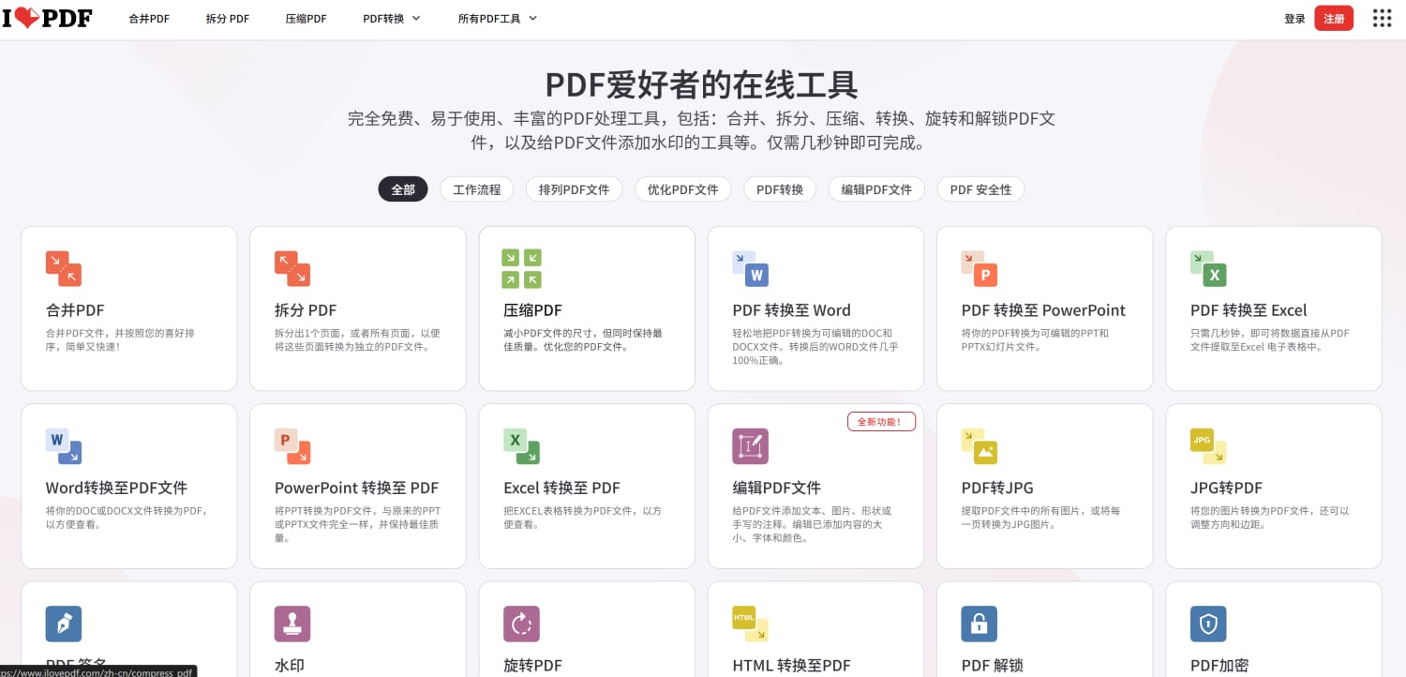Click the text "合并PDF文件，并按照您的喜好排"
1406x677 pixels.
(x=120, y=333)
